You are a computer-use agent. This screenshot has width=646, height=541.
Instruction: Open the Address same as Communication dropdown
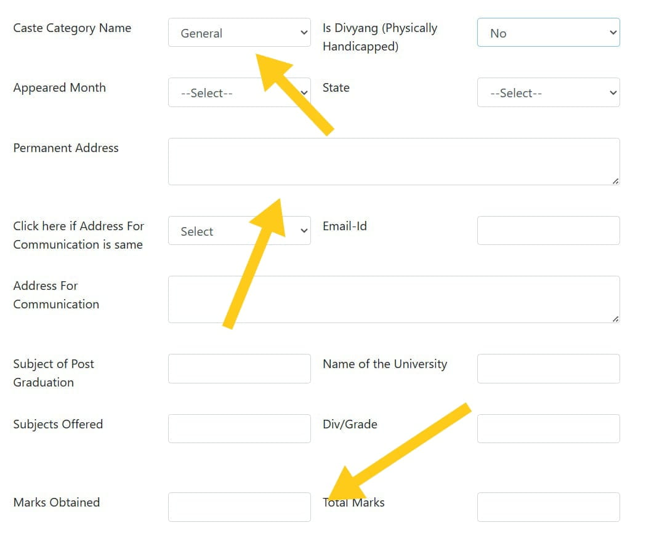click(240, 231)
